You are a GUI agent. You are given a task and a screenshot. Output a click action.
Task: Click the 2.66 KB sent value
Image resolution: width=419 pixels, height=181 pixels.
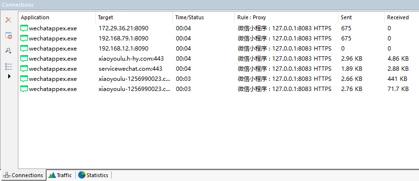point(352,79)
